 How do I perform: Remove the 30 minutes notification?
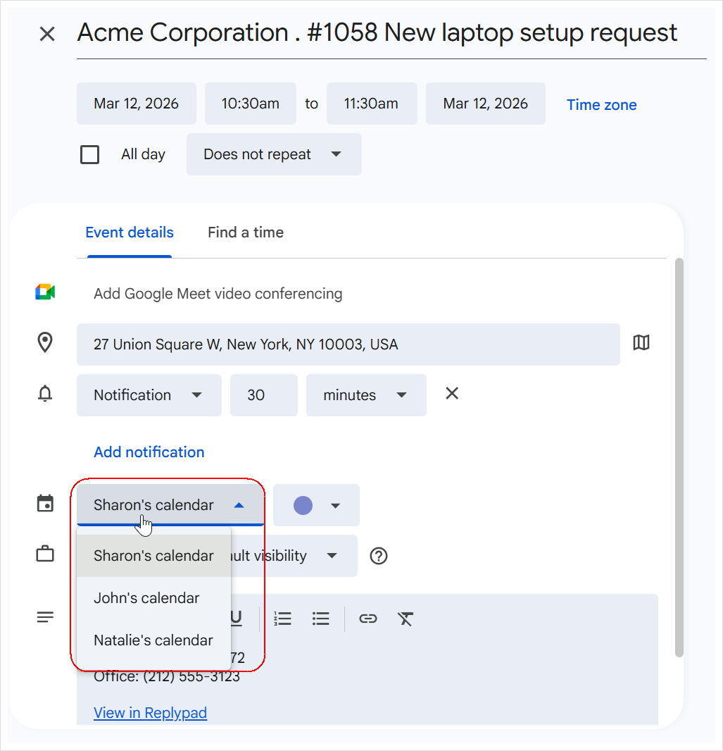coord(452,394)
